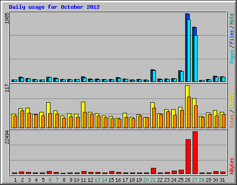Click the day 27 red KBytes bar
This screenshot has width=237, height=185.
point(195,153)
